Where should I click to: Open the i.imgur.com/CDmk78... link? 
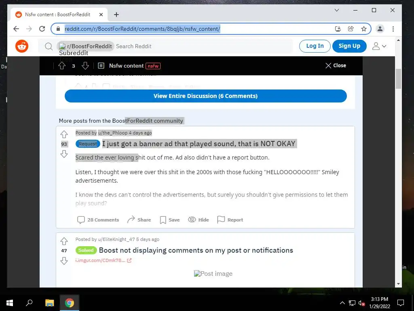coord(103,260)
